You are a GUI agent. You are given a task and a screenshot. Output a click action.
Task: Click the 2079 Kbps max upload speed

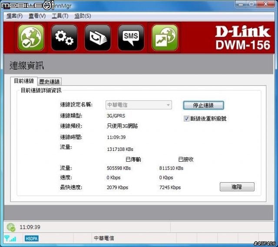coord(117,187)
